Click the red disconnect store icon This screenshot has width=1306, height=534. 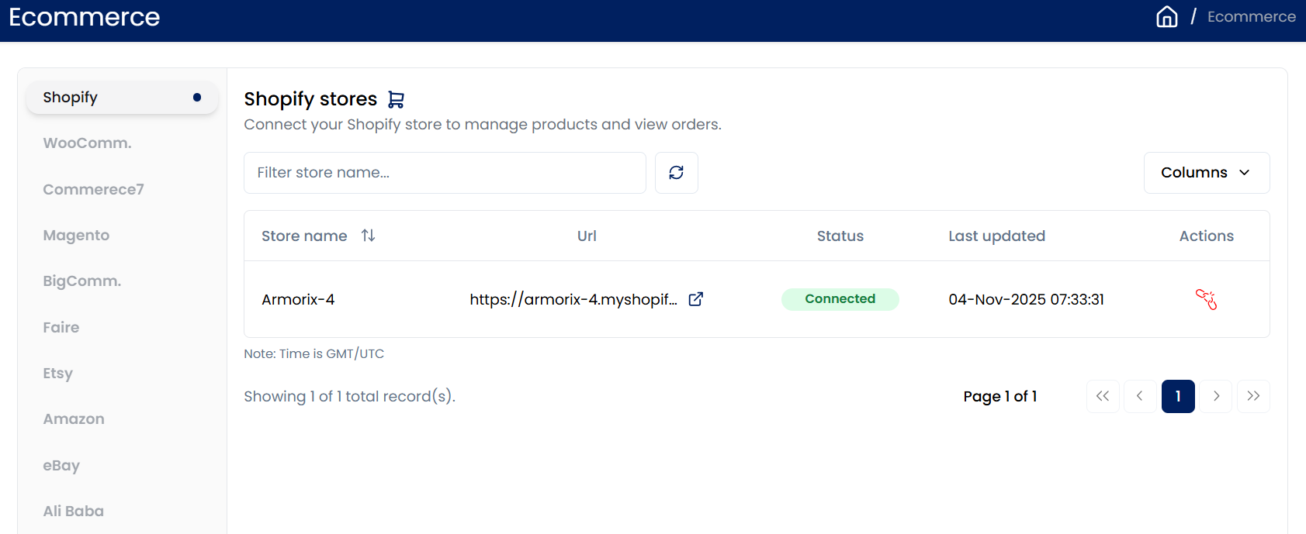click(1206, 299)
